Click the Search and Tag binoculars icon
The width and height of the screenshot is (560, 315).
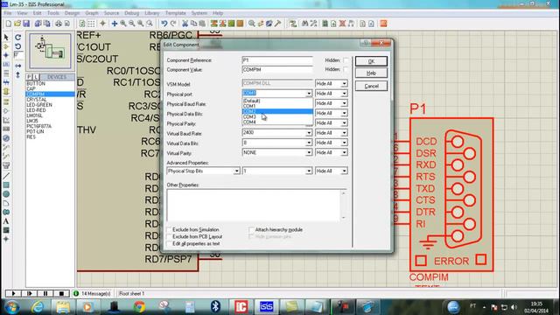tap(304, 24)
